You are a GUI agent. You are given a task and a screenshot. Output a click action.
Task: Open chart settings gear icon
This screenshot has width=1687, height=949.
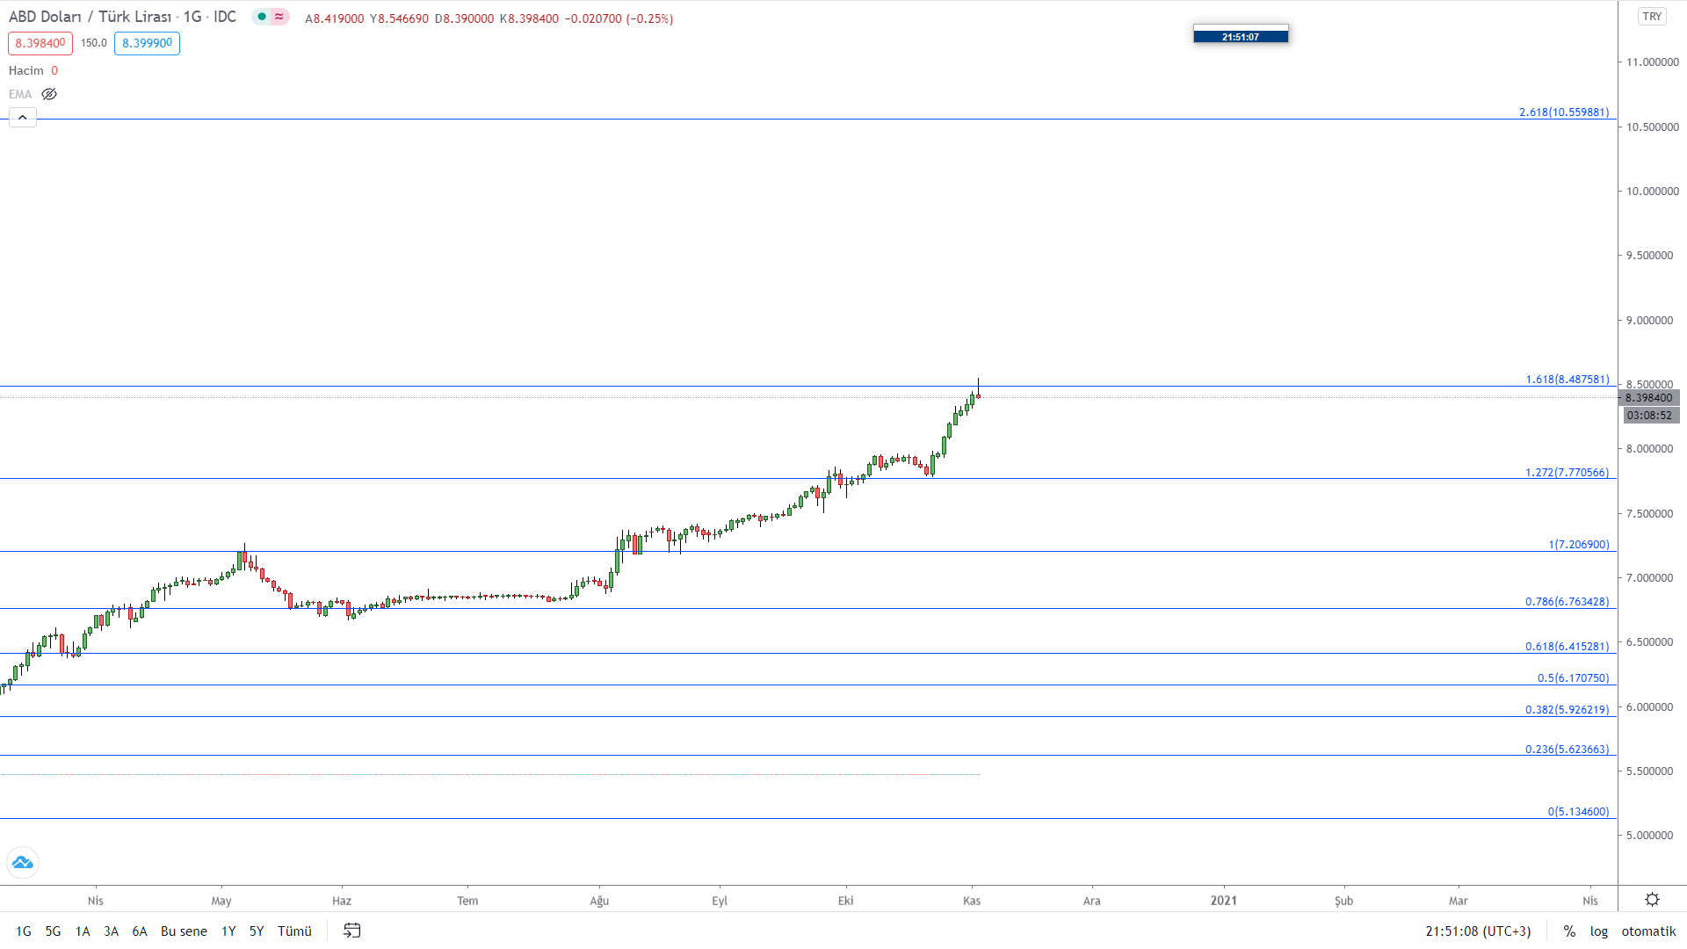(1652, 900)
